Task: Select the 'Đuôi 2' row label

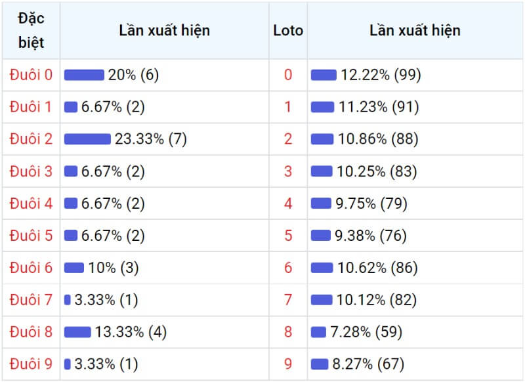Action: click(31, 139)
